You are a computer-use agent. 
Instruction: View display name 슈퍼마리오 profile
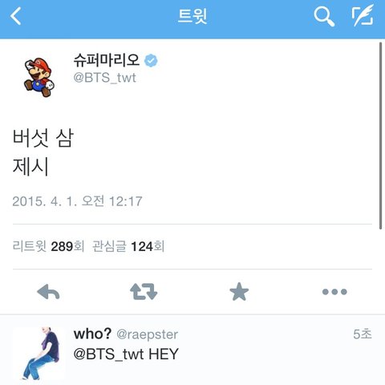(107, 60)
